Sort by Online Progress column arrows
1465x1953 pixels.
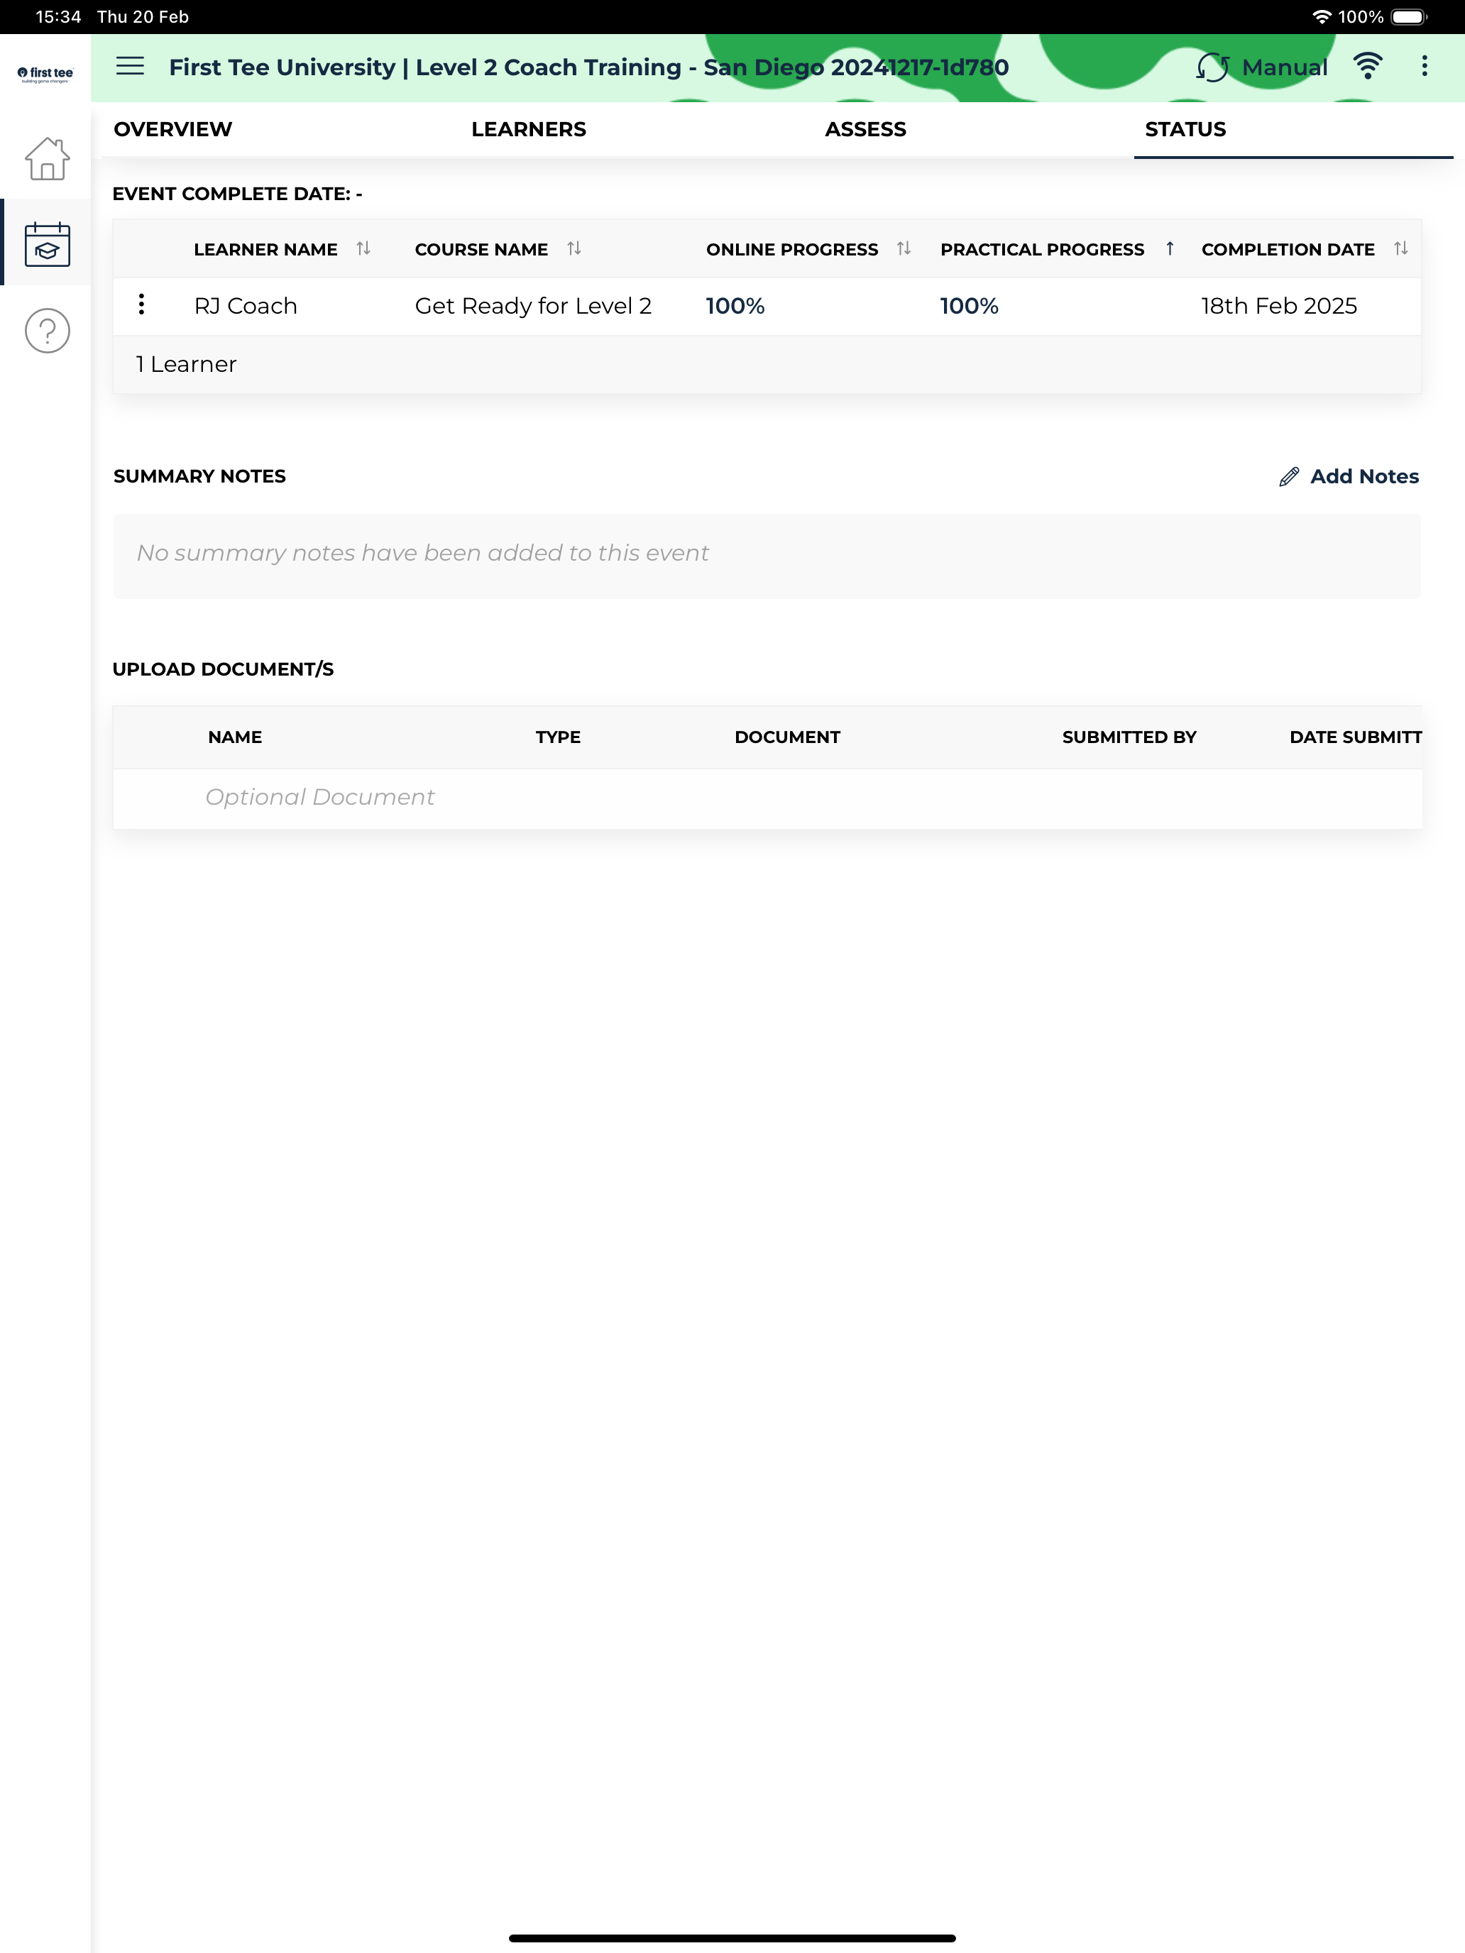click(904, 249)
